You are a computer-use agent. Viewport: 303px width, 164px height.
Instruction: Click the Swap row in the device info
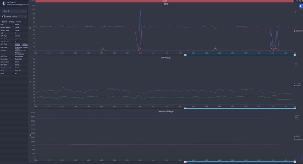point(14,71)
